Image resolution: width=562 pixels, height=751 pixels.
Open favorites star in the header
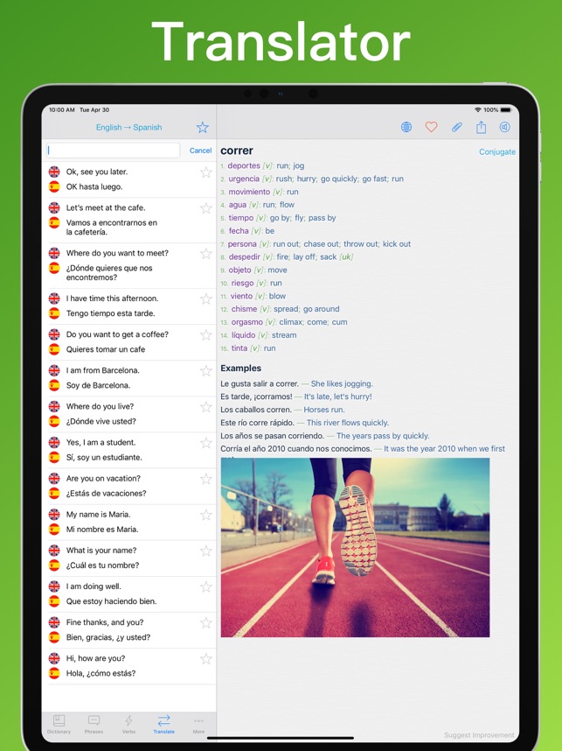pyautogui.click(x=203, y=127)
